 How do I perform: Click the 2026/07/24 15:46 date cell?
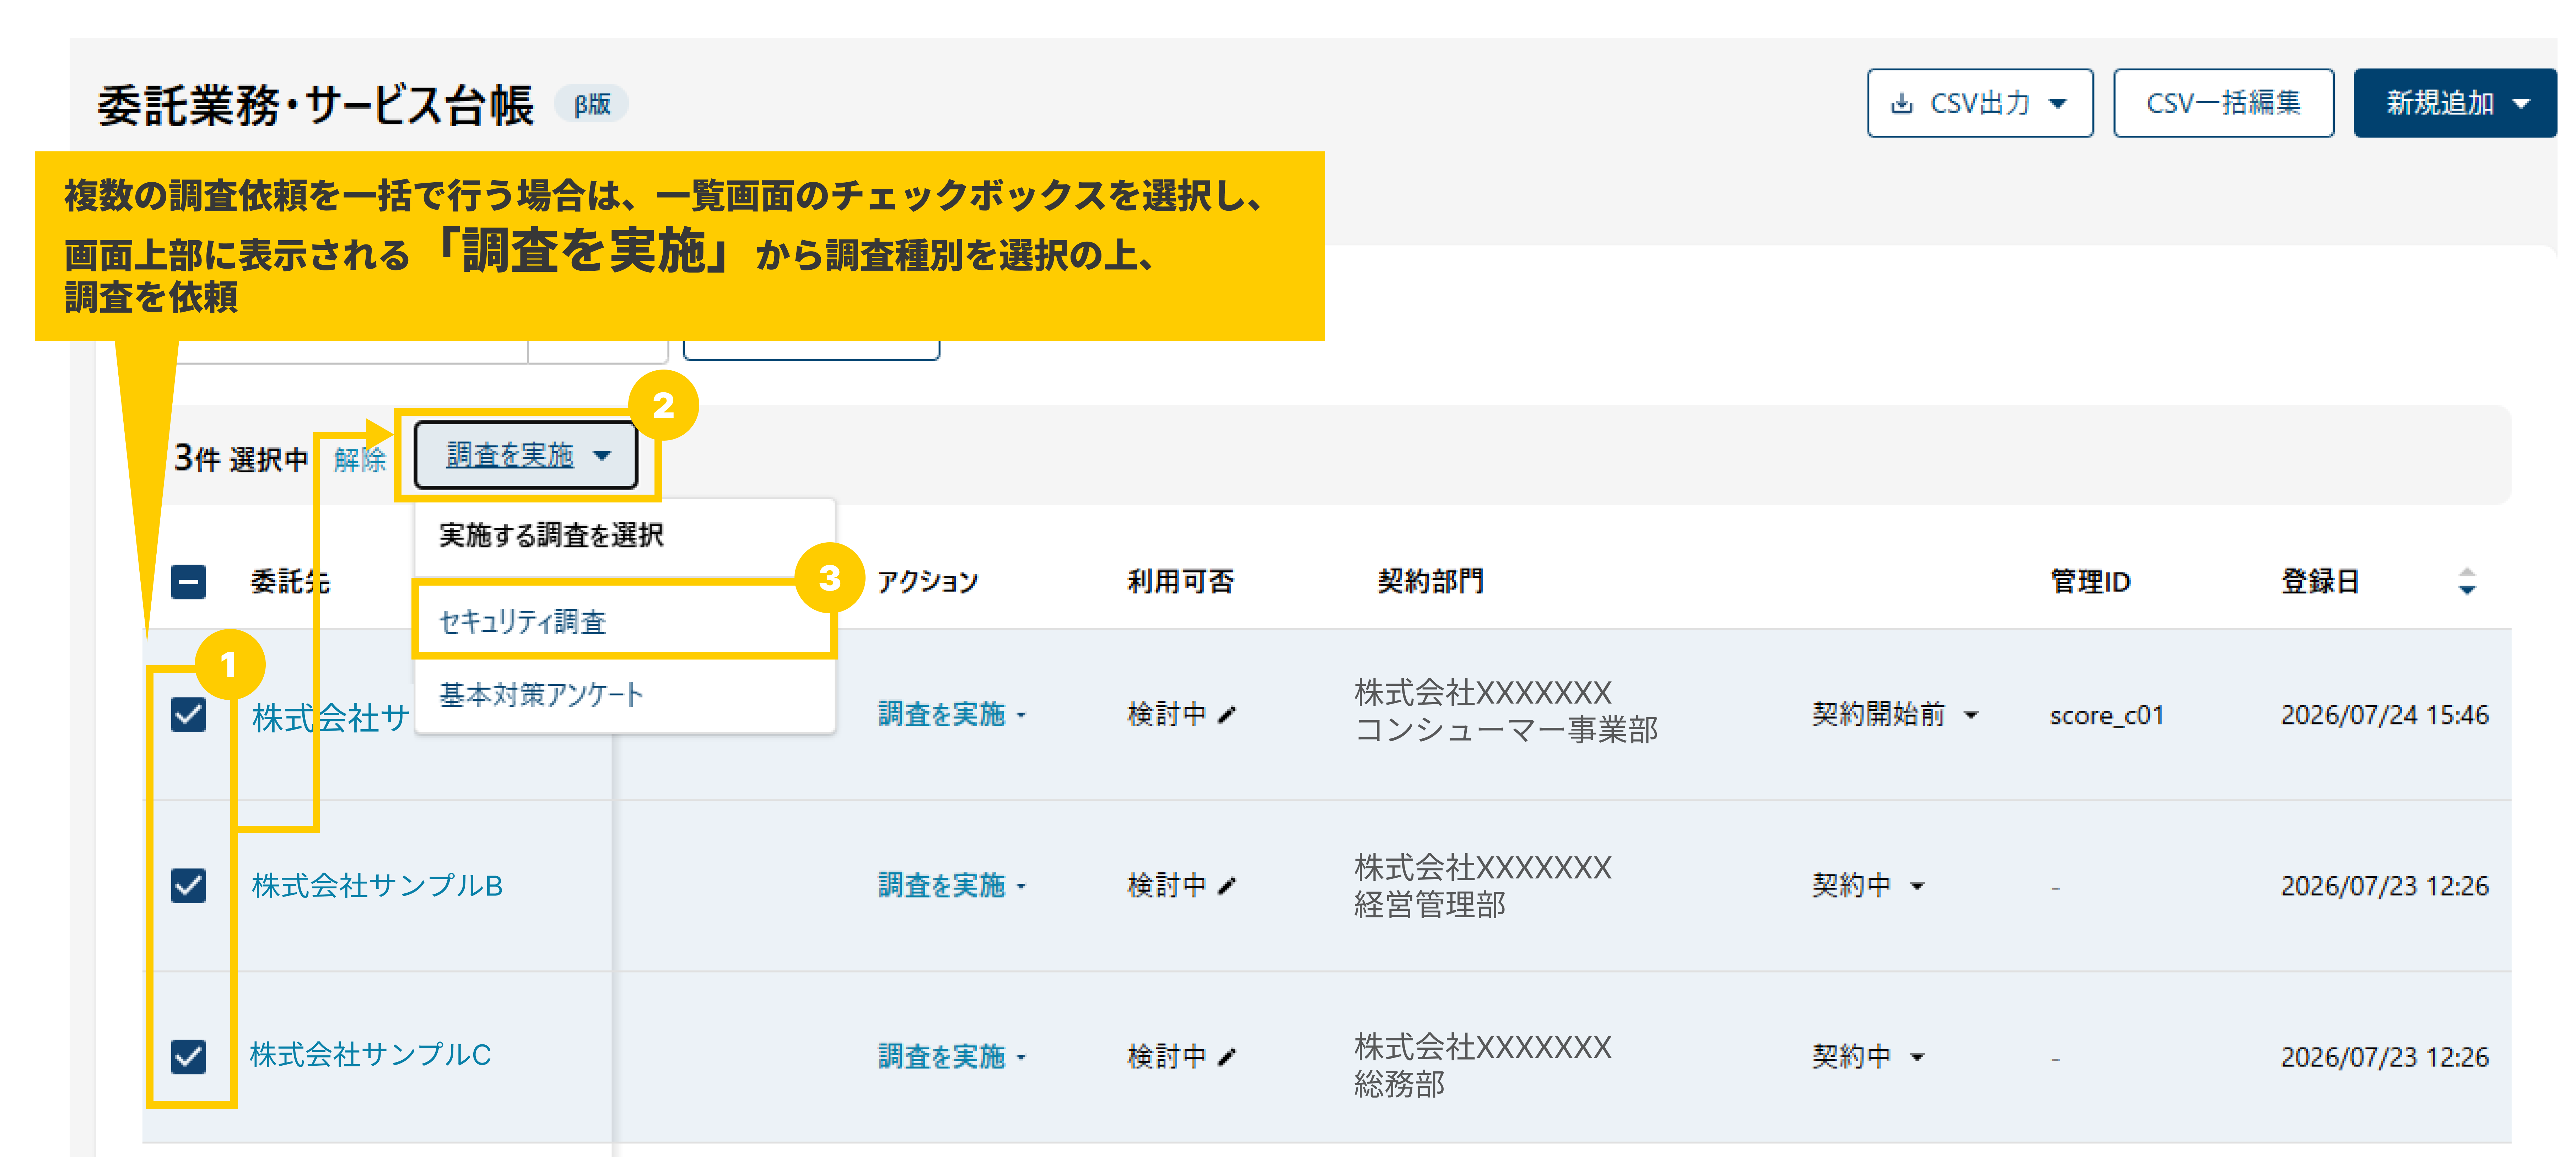point(2384,715)
